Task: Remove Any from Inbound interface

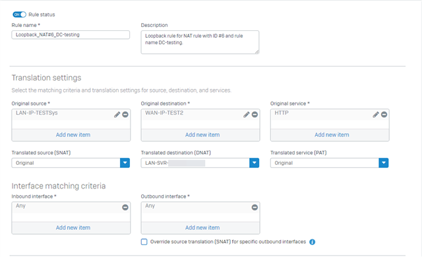Action: pos(125,208)
